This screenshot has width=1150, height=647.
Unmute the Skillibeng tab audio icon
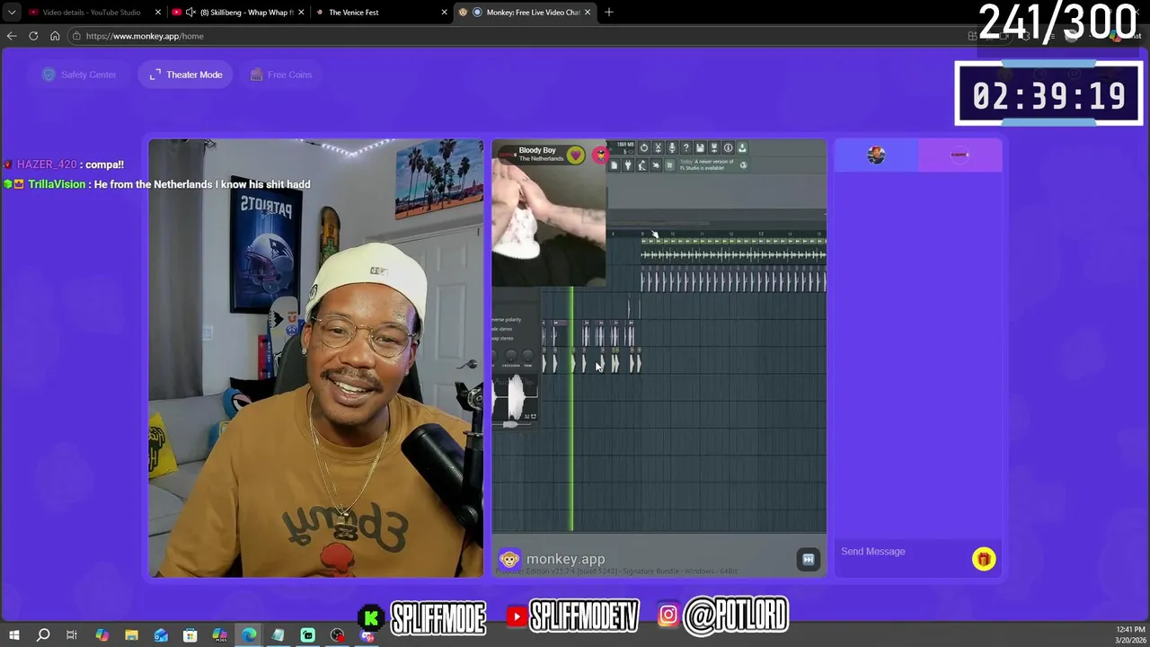(190, 13)
